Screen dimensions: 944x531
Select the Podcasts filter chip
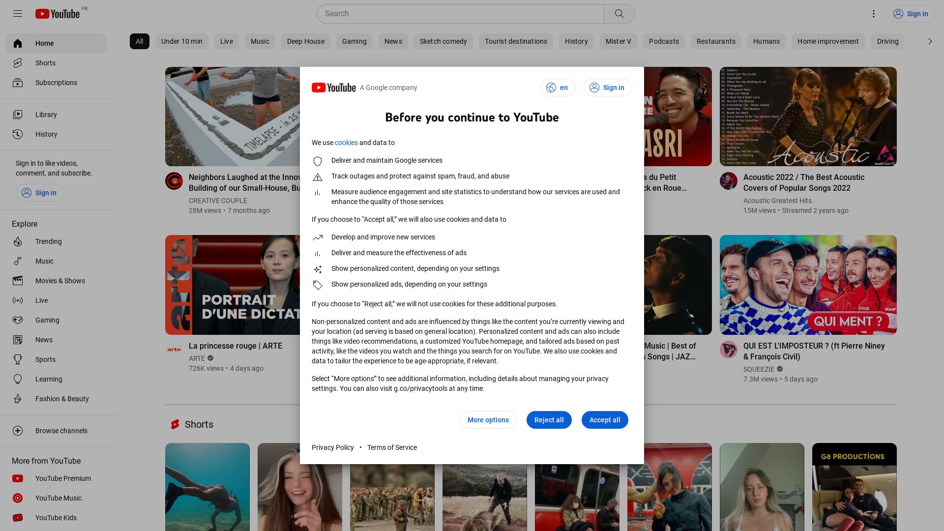[664, 41]
